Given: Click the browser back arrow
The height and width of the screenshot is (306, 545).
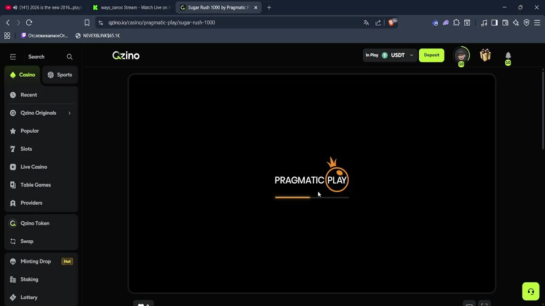Looking at the screenshot, I should (x=8, y=23).
